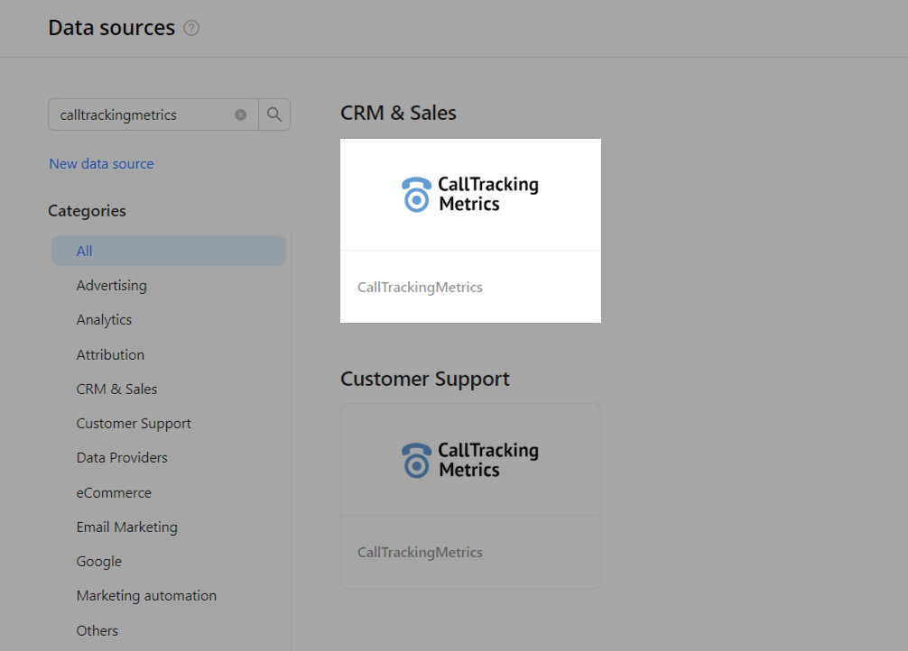Click CallTrackingMetrics card name in CRM & Sales
The height and width of the screenshot is (651, 908).
coord(420,287)
